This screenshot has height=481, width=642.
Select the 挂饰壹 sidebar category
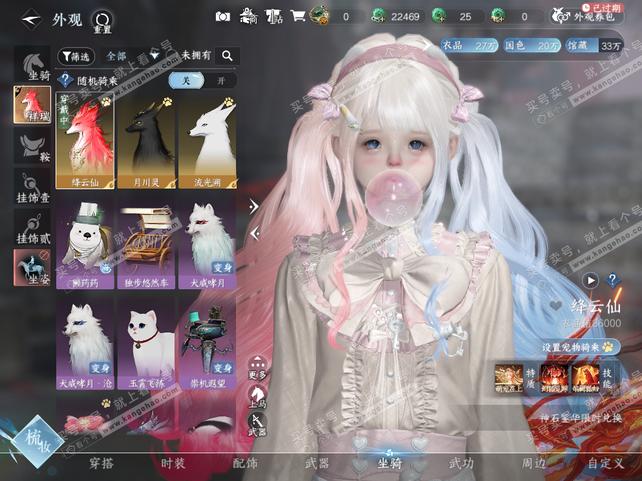[32, 186]
